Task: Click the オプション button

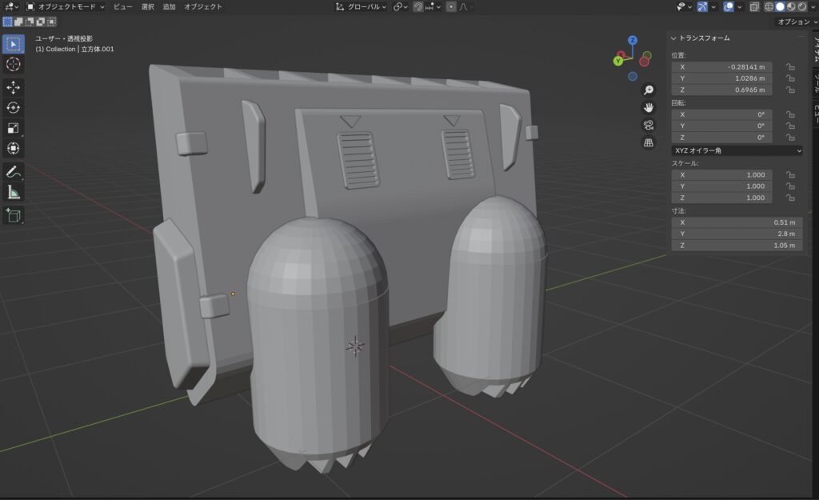Action: pos(793,22)
